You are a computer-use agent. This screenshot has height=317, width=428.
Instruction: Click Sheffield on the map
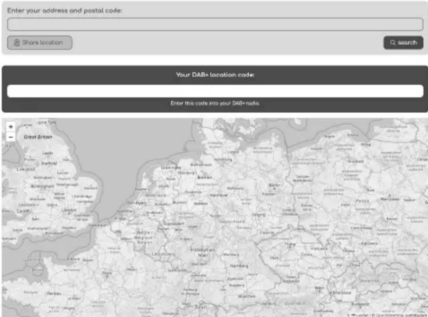pos(49,164)
